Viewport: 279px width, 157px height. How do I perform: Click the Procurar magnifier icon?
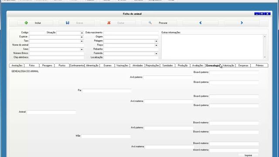tap(150, 23)
